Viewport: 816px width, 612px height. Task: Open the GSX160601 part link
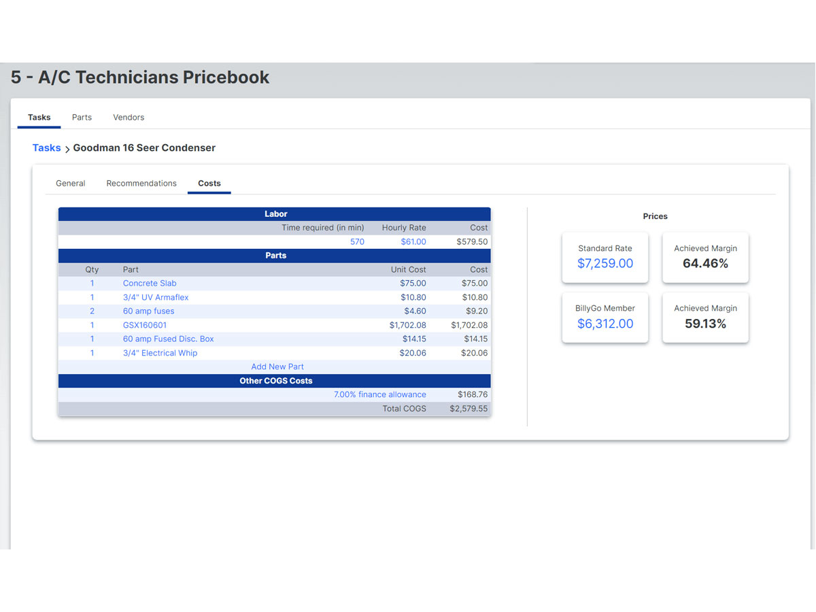(145, 325)
